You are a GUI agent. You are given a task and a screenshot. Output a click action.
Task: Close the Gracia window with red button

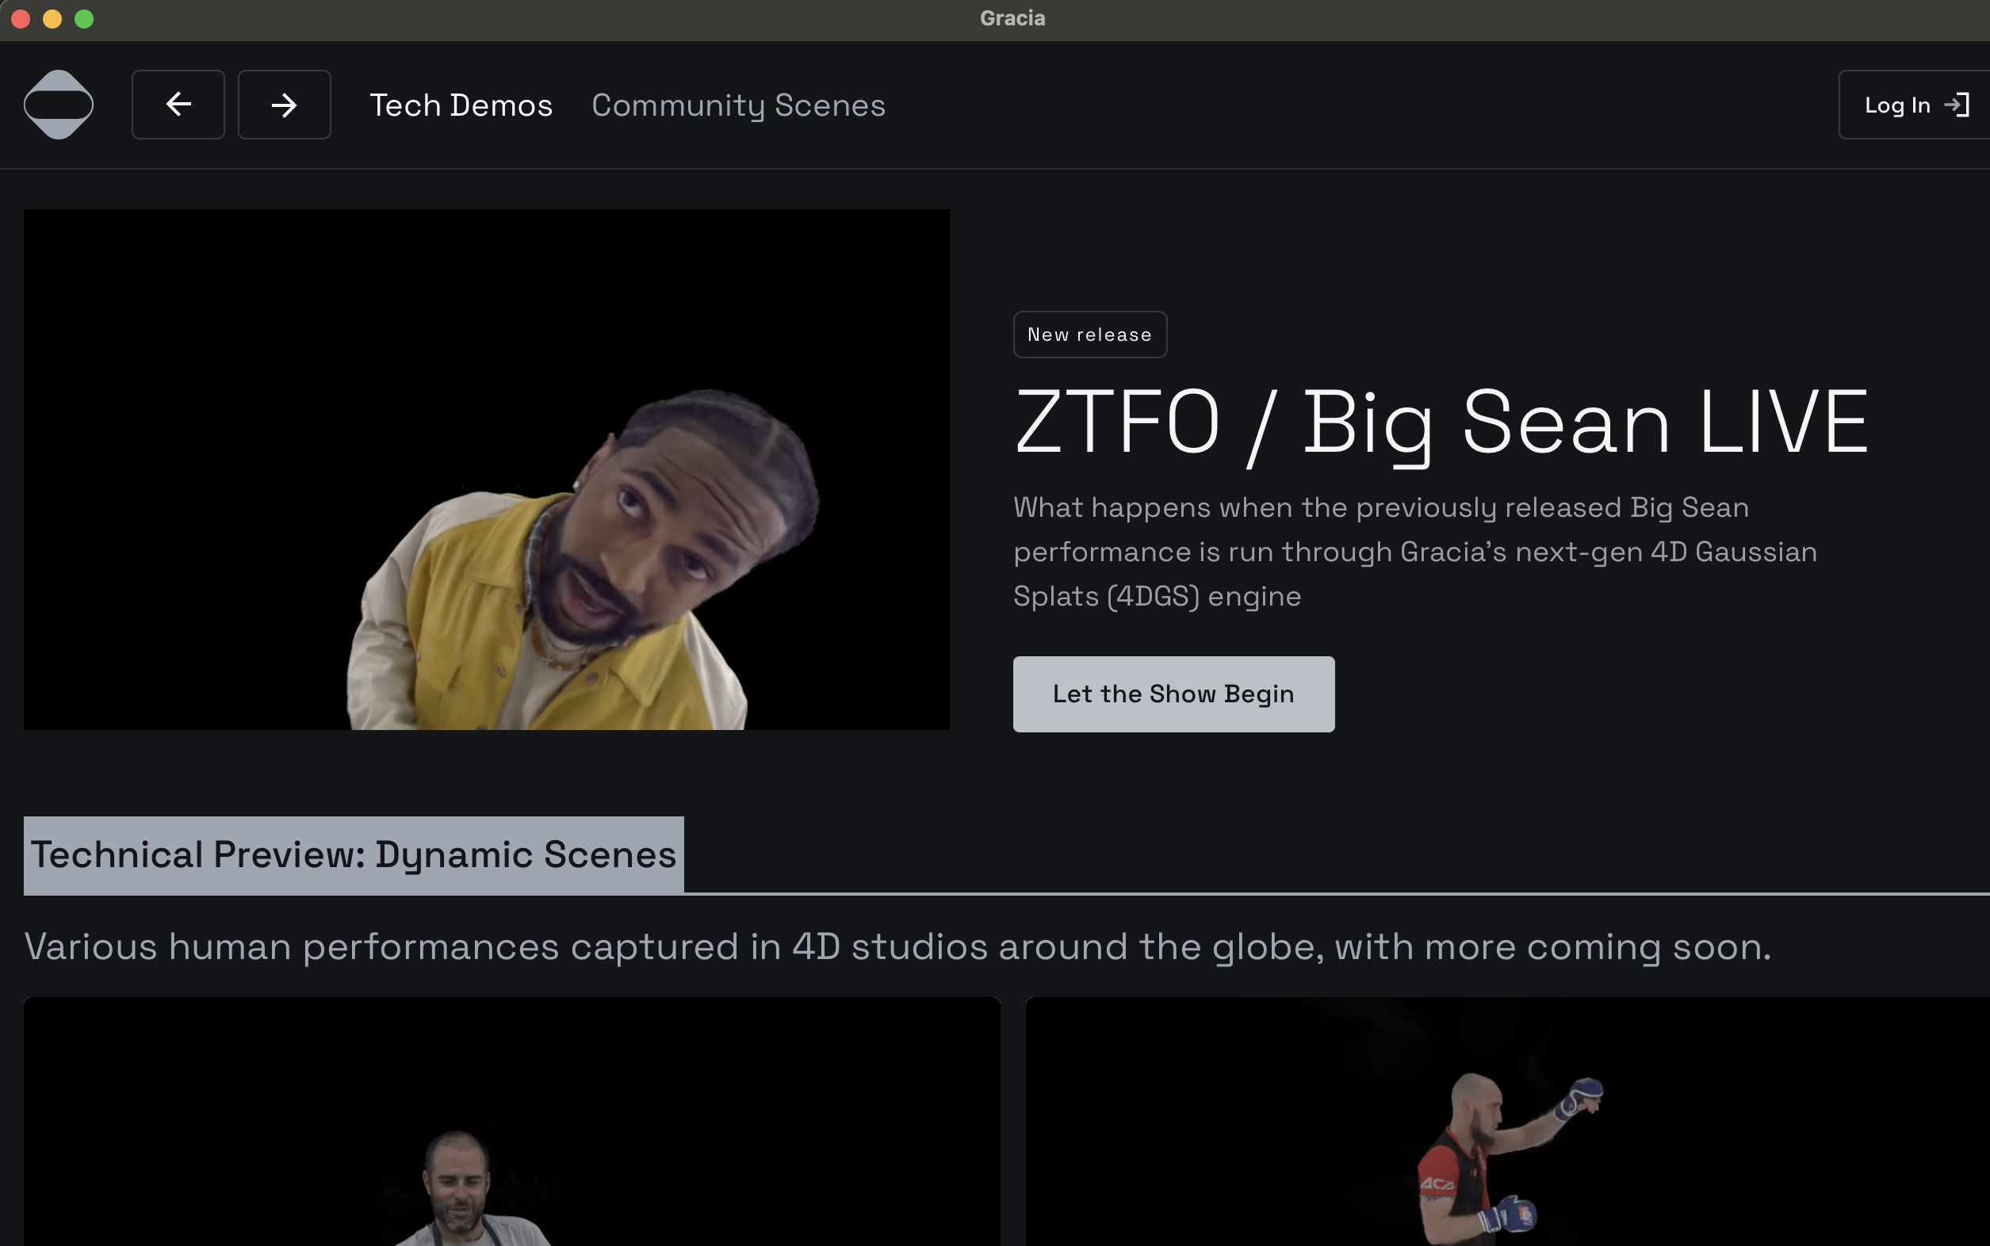(21, 19)
